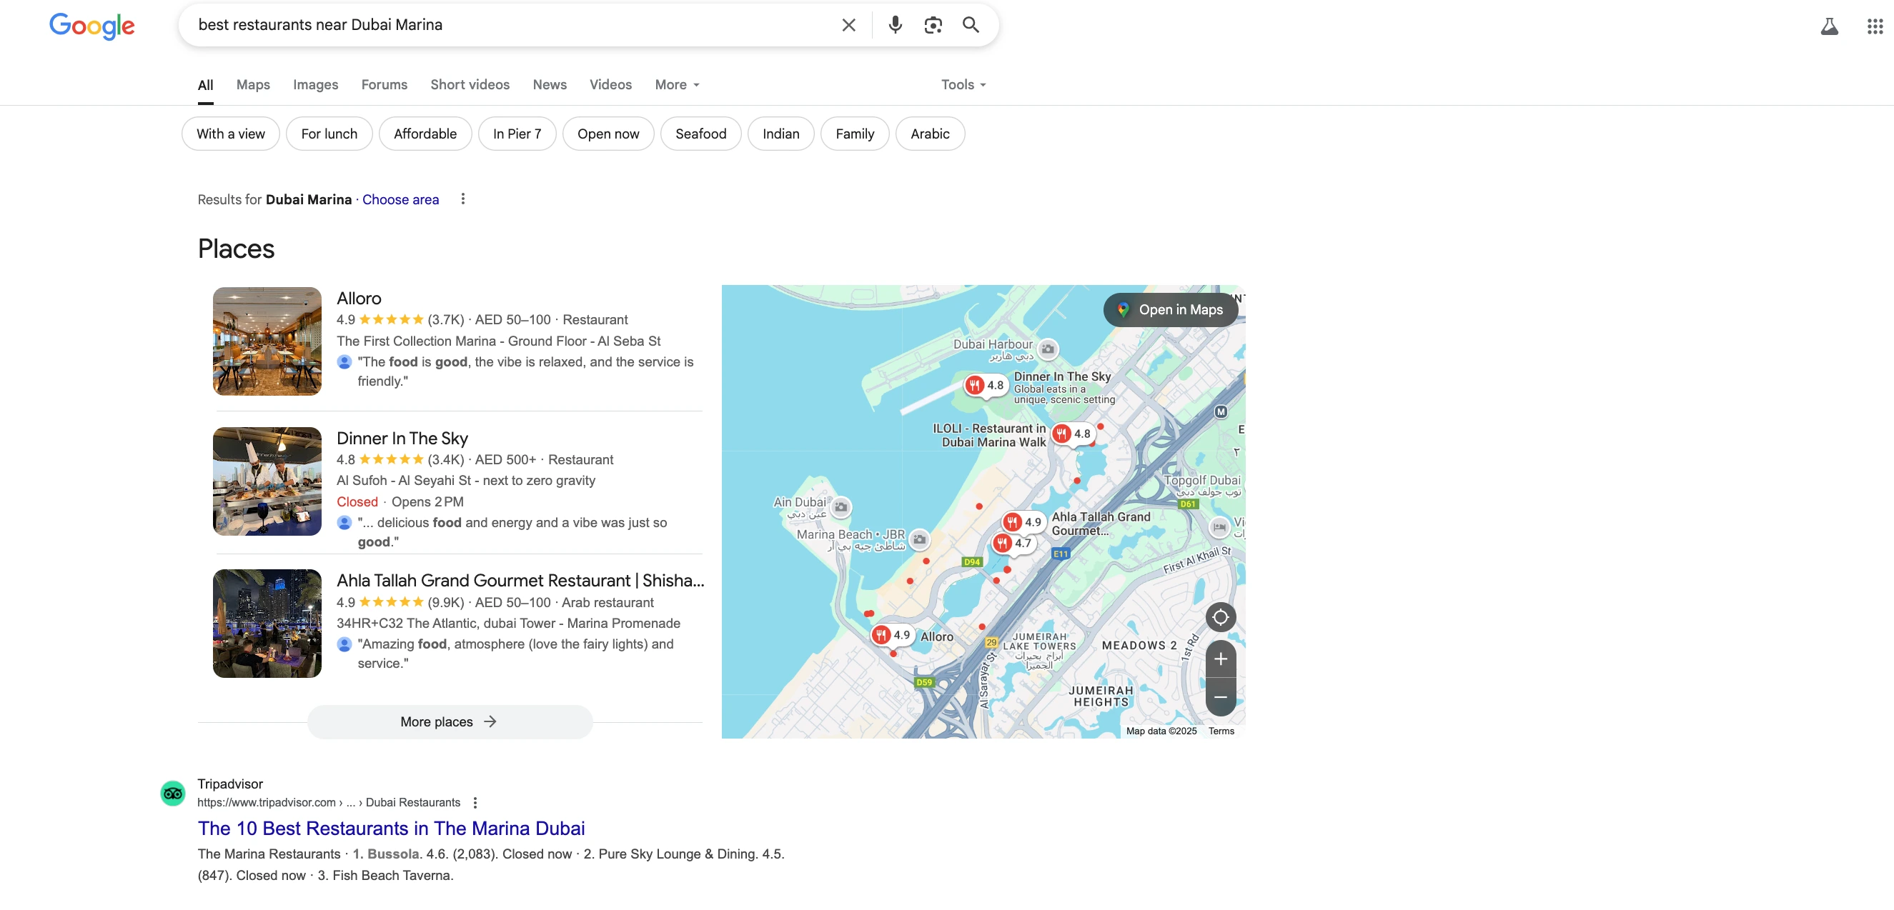
Task: Switch to the Forums tab
Action: coord(384,84)
